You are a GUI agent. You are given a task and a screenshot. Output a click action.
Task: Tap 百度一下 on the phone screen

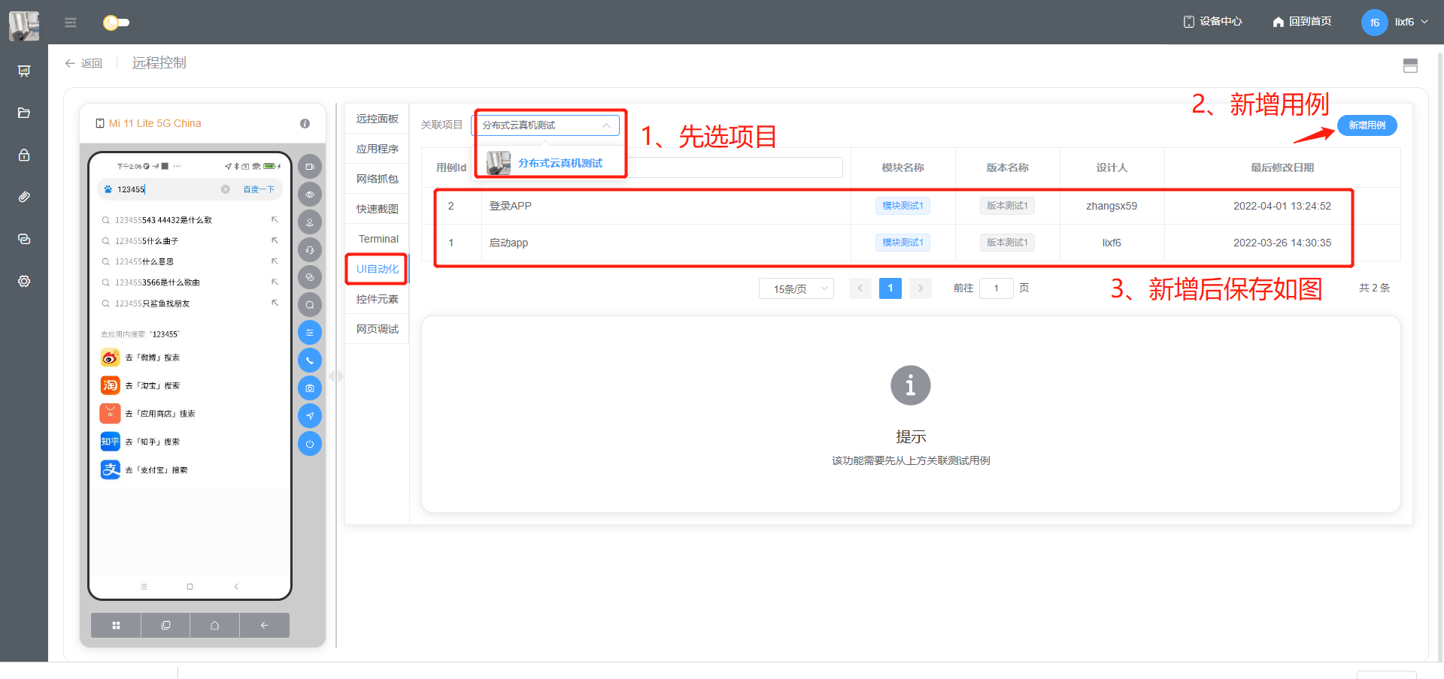click(259, 189)
